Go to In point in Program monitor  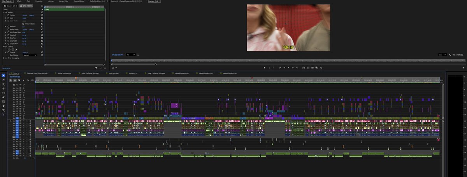[x=280, y=68]
